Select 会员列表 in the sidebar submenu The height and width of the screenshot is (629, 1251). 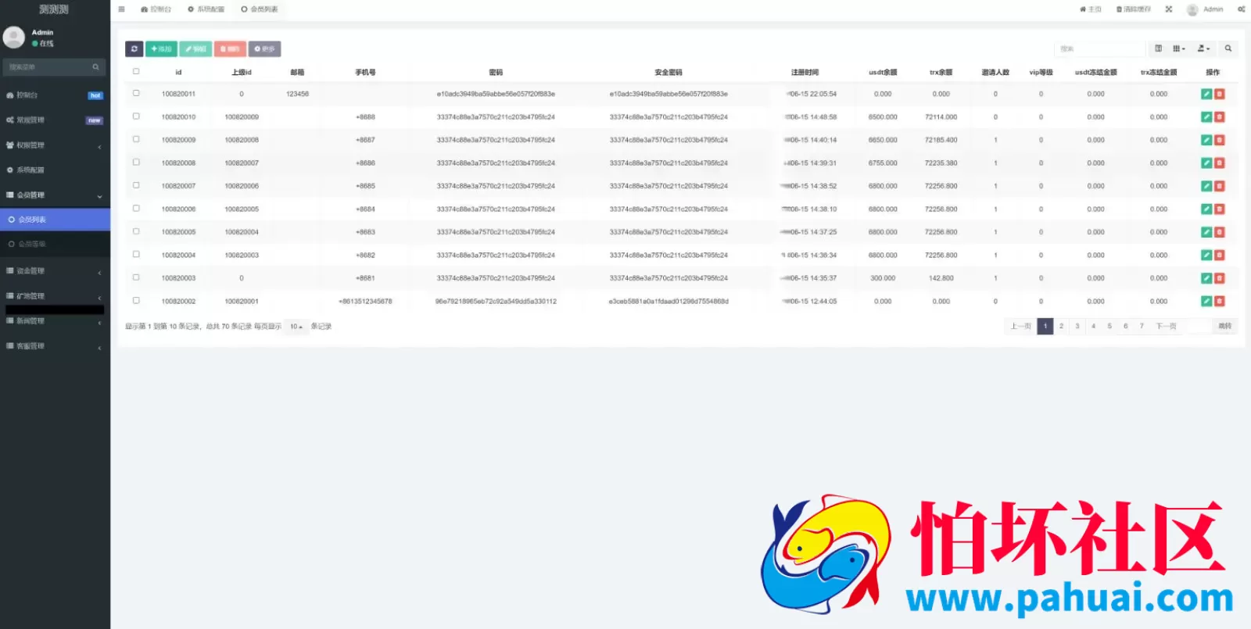tap(55, 220)
